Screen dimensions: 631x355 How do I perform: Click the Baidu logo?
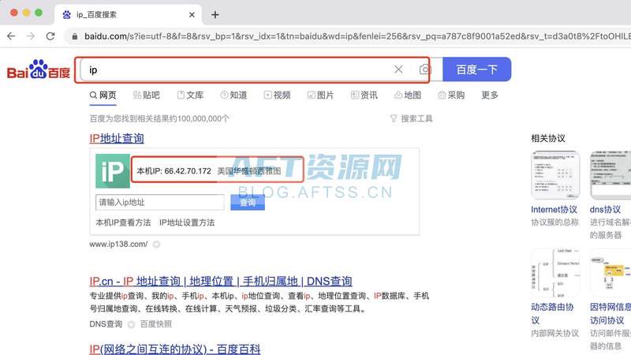click(x=38, y=70)
